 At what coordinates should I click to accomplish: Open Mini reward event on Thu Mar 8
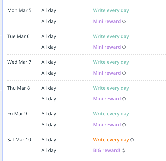click(x=107, y=99)
